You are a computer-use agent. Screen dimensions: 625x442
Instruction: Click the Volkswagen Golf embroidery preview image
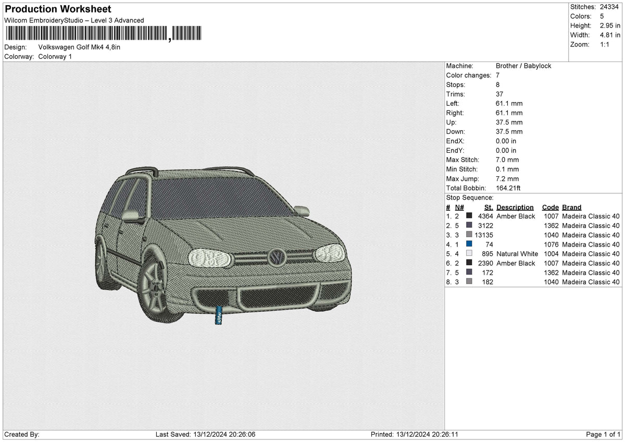coord(223,245)
